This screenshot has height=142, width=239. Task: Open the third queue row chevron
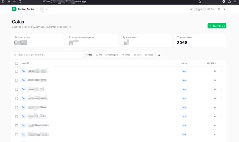pos(222,89)
